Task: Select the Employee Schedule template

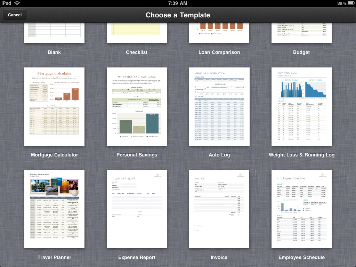Action: coord(301,209)
